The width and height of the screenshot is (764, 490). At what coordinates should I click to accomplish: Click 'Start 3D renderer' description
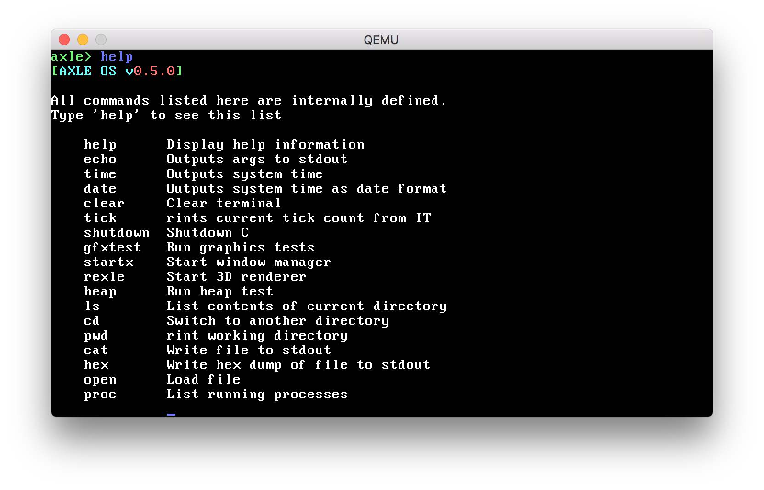pos(236,277)
